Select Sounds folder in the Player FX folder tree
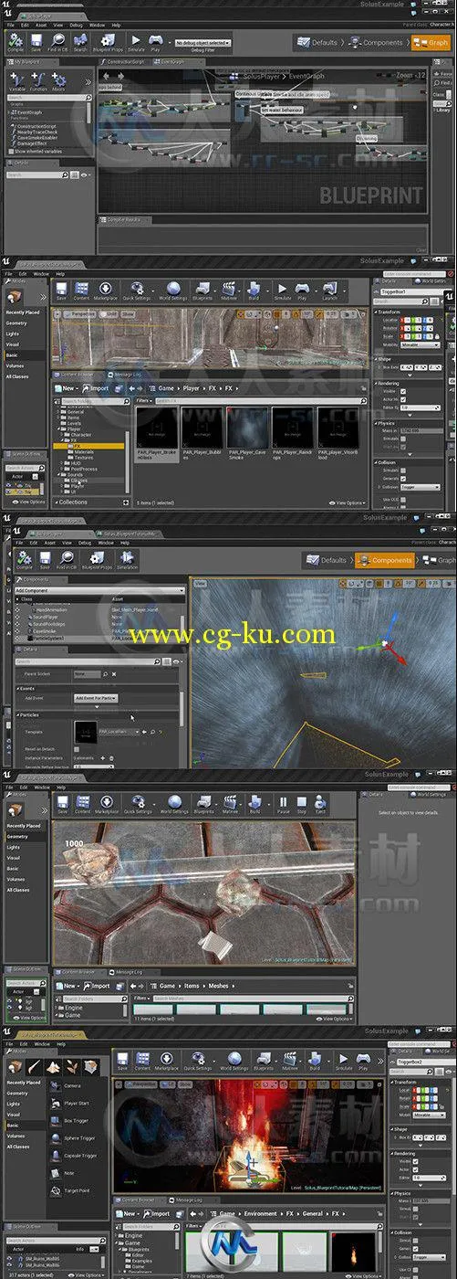457x1279 pixels. click(77, 475)
